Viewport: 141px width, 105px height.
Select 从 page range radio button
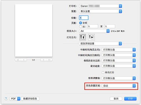pyautogui.click(x=81, y=26)
